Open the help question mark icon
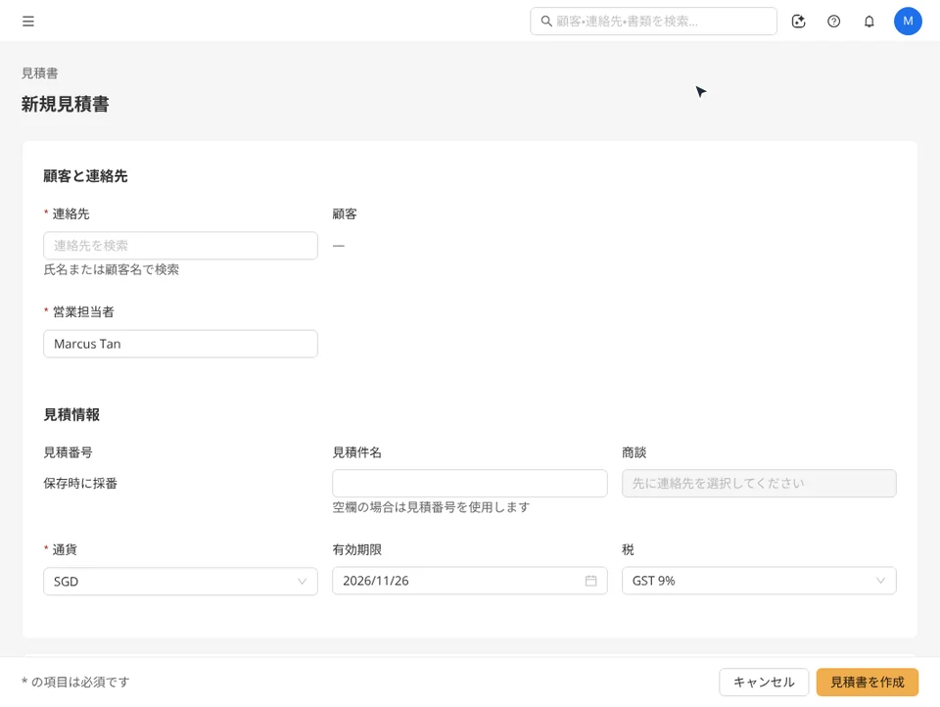The image size is (940, 707). point(833,22)
